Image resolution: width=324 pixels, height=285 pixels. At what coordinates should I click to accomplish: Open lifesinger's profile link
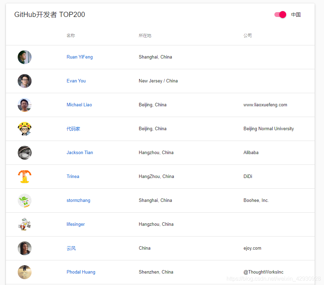(x=76, y=224)
